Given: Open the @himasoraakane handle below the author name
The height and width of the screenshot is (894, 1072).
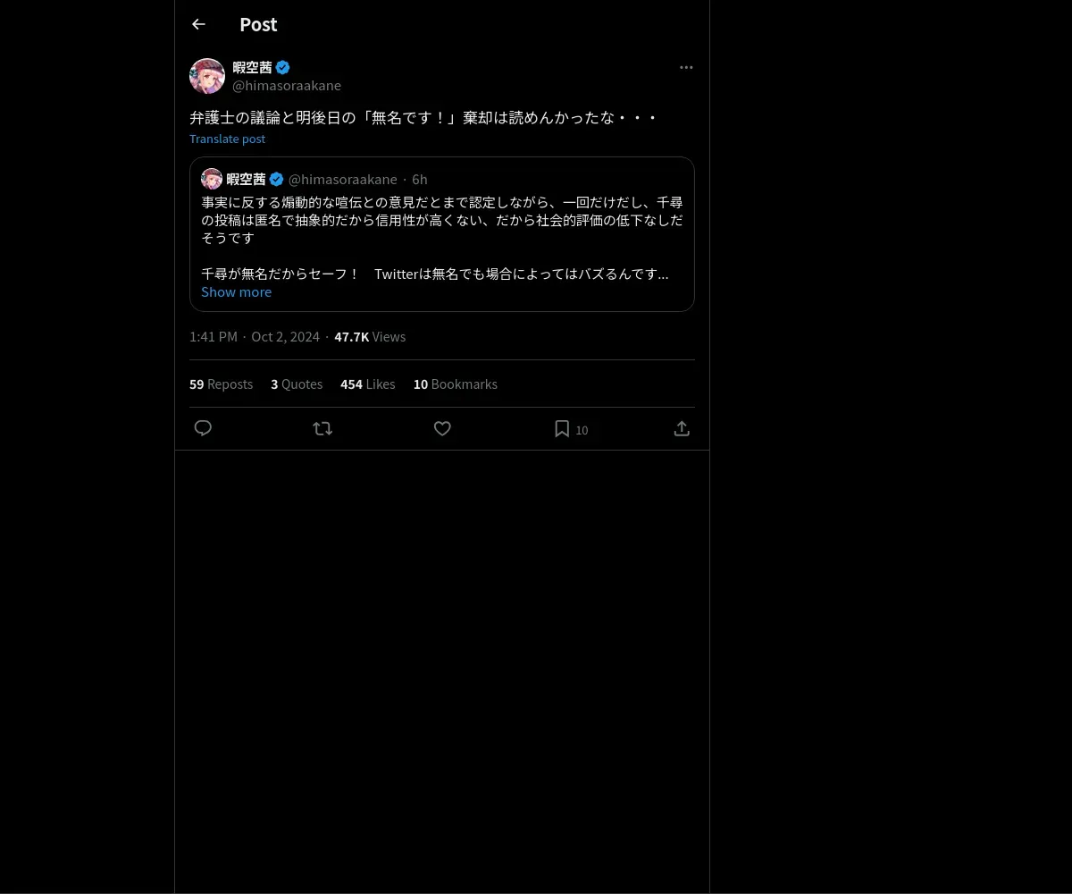Looking at the screenshot, I should point(287,85).
